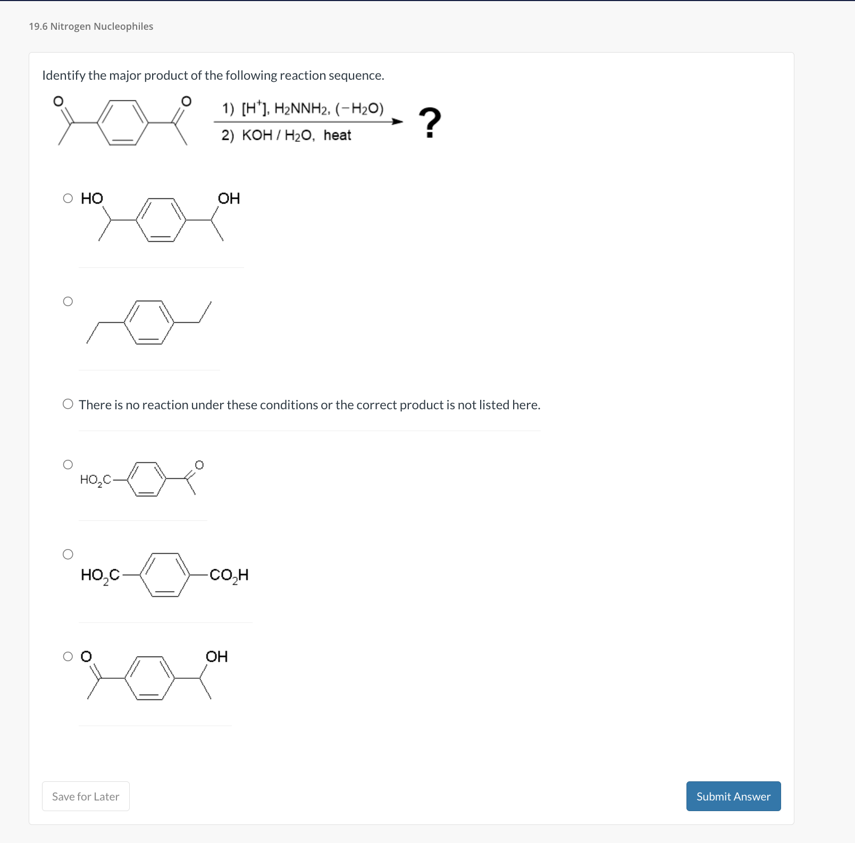The width and height of the screenshot is (855, 843).
Task: Select the HO2C and CO2H diacid answer option
Action: [x=69, y=554]
